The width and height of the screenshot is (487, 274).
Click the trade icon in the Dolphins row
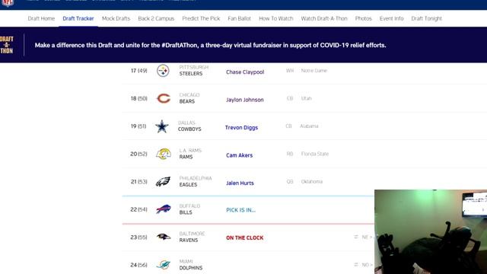(356, 265)
